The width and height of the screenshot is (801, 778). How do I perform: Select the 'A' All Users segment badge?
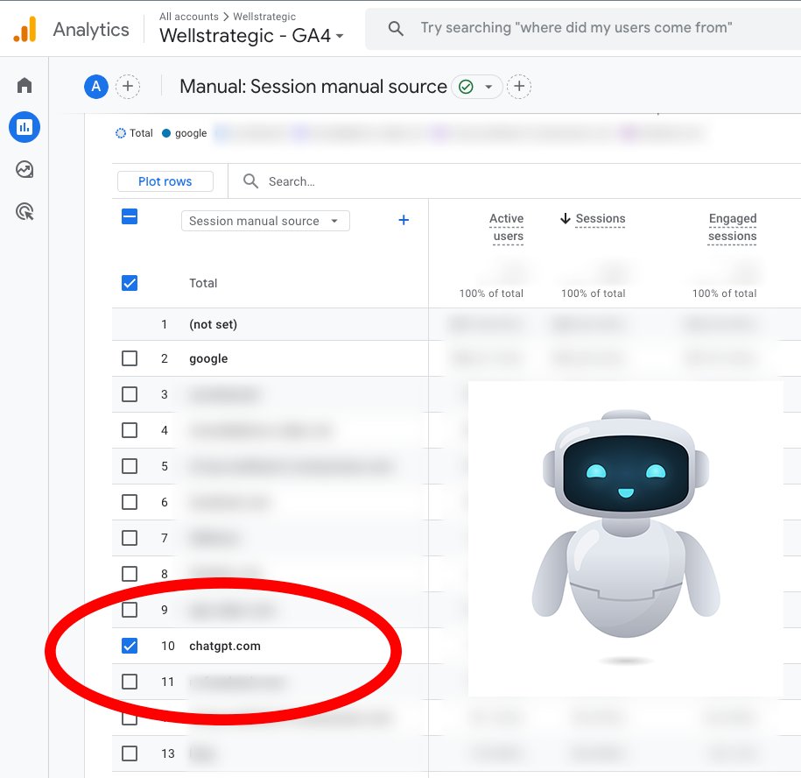96,87
